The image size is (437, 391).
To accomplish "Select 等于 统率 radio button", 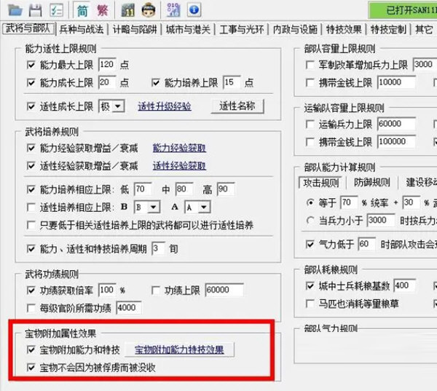I will 310,202.
